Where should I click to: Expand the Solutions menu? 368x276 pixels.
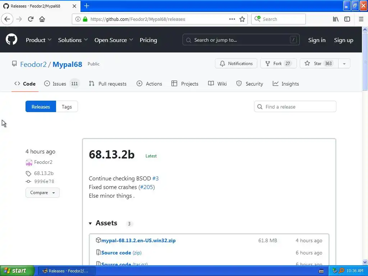click(x=73, y=40)
